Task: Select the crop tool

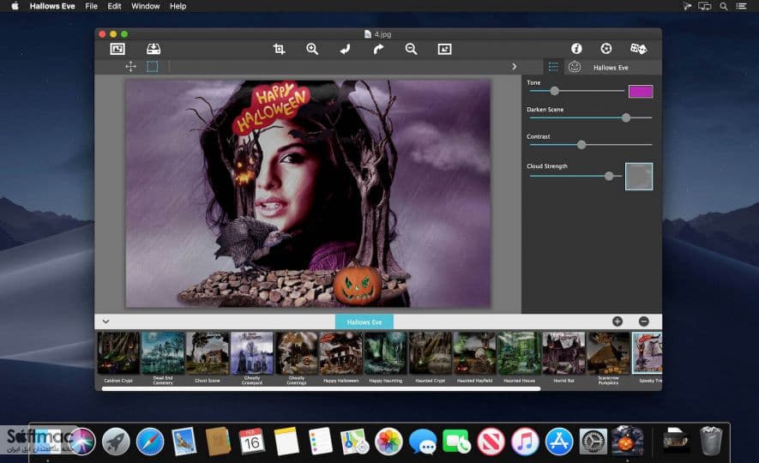Action: point(279,49)
